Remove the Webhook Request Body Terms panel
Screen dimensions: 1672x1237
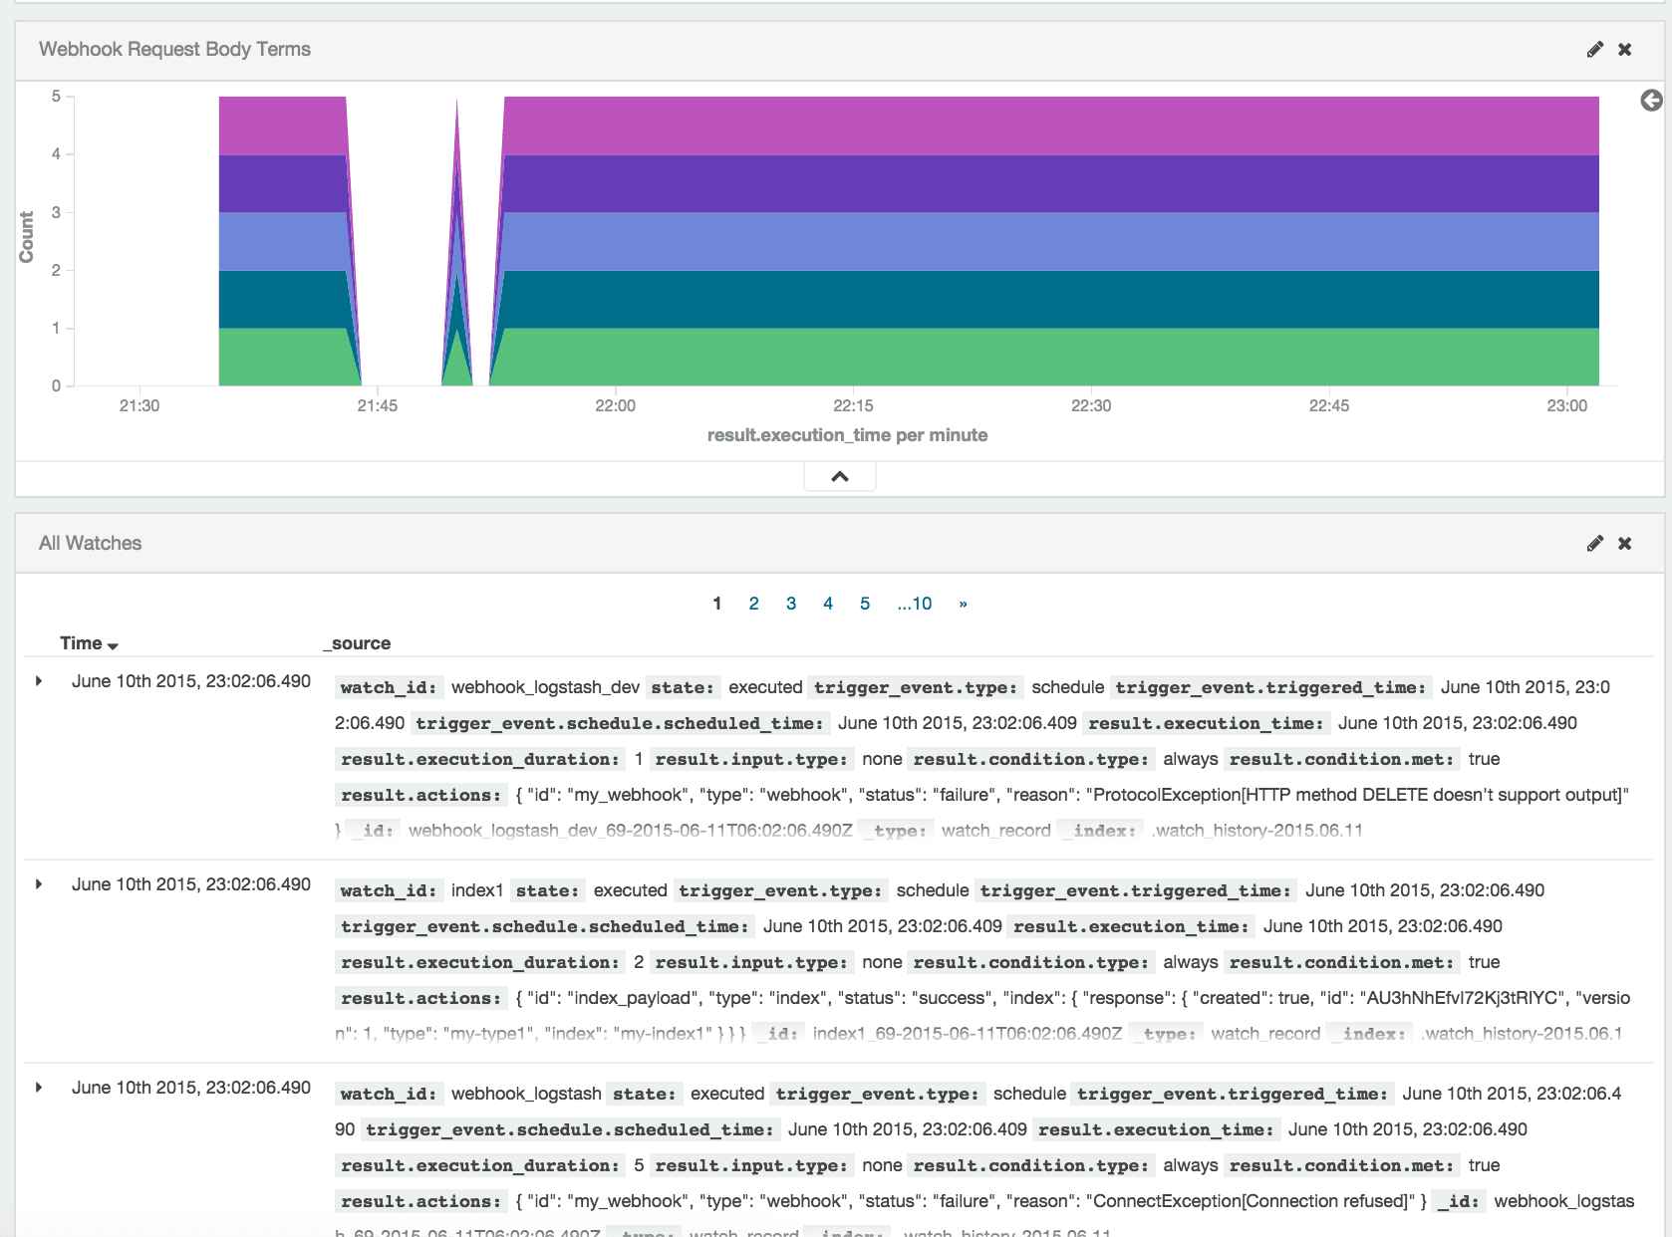[1625, 49]
